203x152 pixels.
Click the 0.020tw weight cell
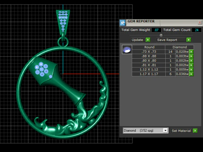[182, 52]
